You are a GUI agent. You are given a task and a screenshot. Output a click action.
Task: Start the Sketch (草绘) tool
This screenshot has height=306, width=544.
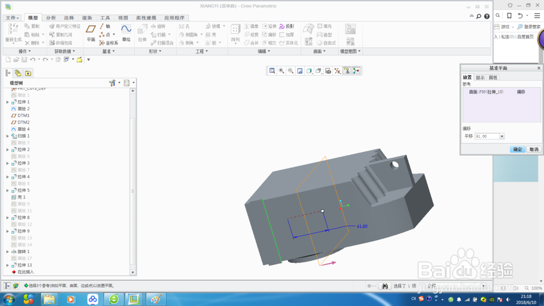tap(126, 34)
